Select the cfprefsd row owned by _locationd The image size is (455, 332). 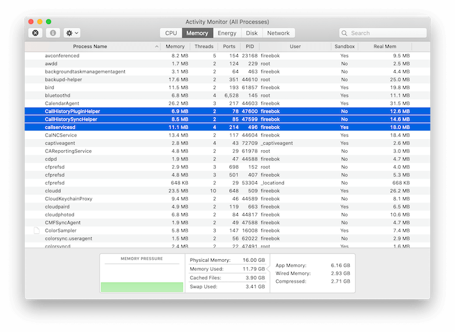pyautogui.click(x=227, y=183)
